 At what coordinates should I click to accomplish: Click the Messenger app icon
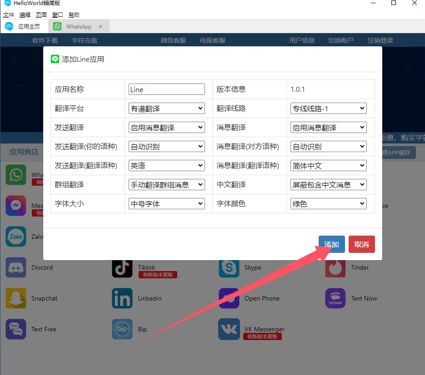[x=16, y=206]
